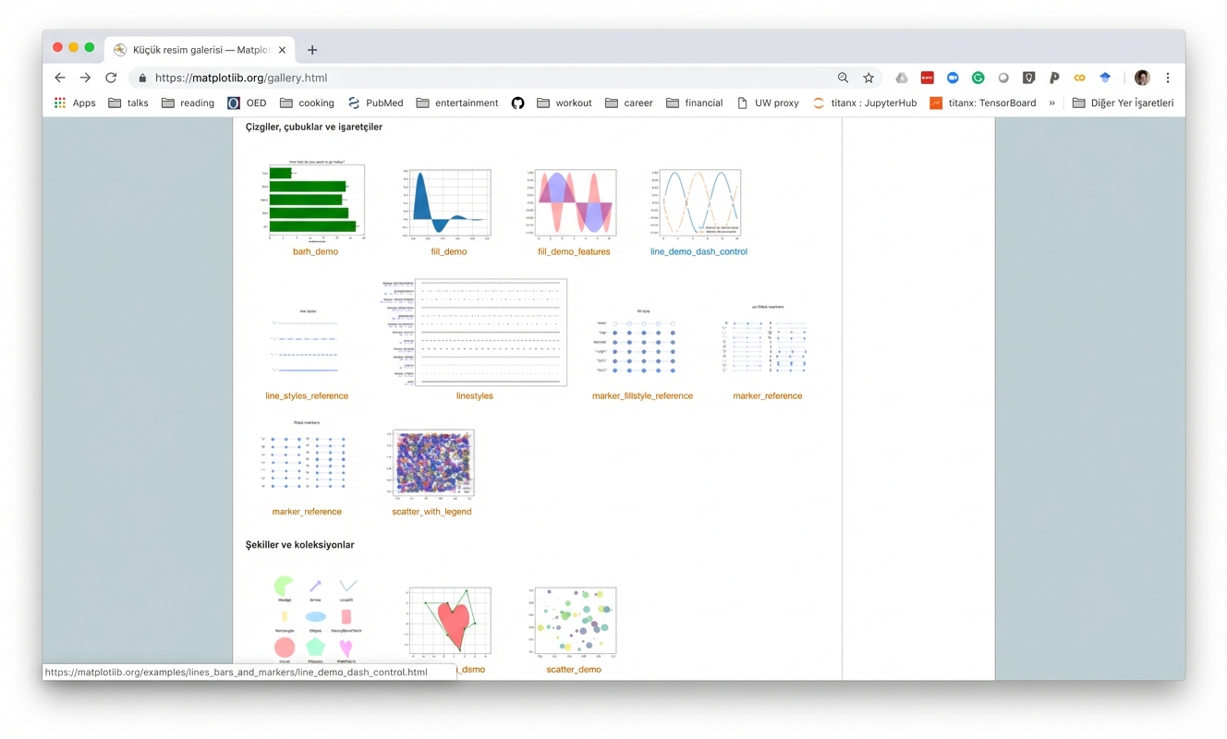
Task: Expand the hidden bookmarks overflow chevron
Action: point(1051,103)
